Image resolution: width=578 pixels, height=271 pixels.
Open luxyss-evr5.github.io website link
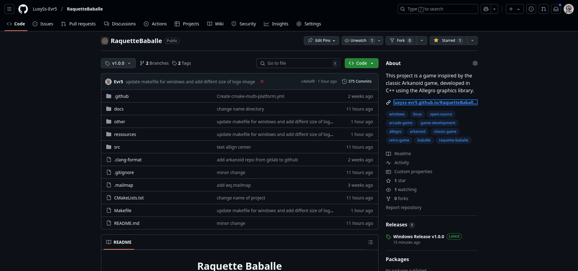(436, 103)
